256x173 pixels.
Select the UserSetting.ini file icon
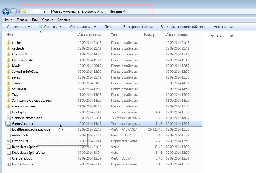click(x=9, y=164)
